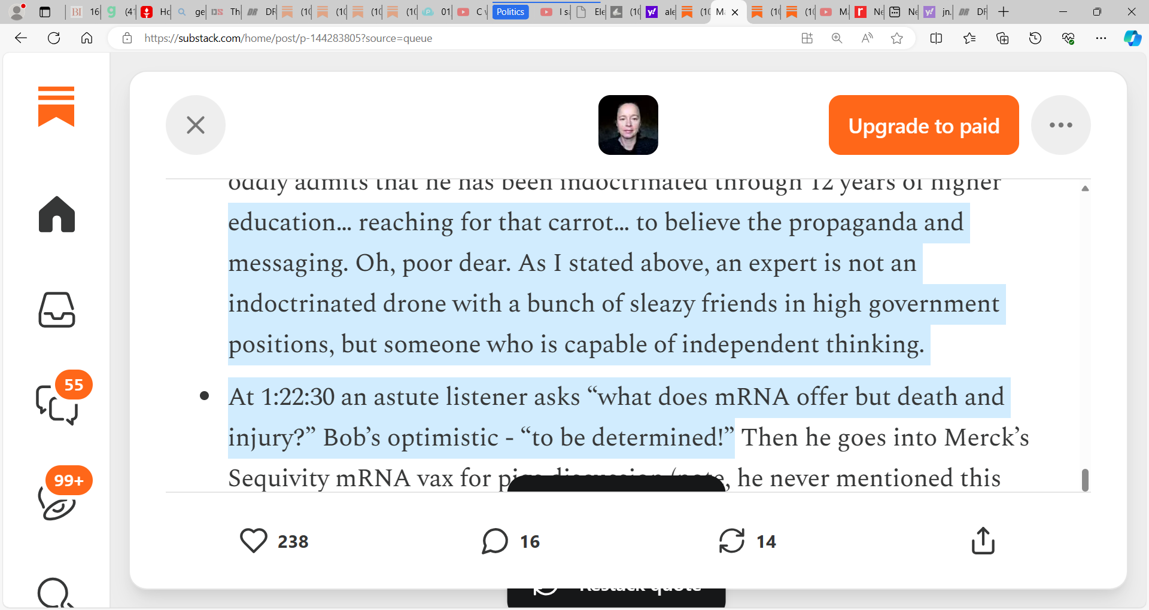Open the Search magnifier in the sidebar
Viewport: 1149px width, 610px height.
coord(55,592)
